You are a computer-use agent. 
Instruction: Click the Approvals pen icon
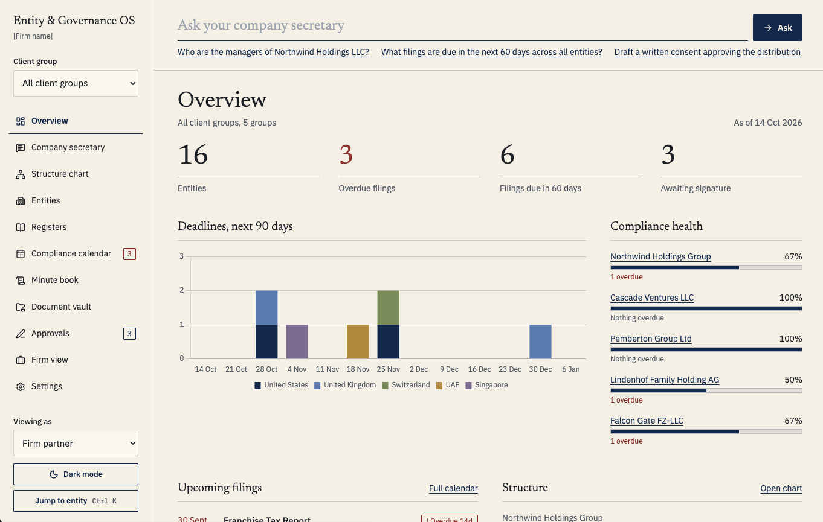(21, 333)
